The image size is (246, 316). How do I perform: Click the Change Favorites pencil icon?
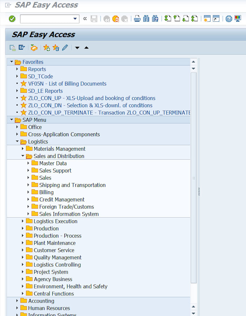point(65,47)
